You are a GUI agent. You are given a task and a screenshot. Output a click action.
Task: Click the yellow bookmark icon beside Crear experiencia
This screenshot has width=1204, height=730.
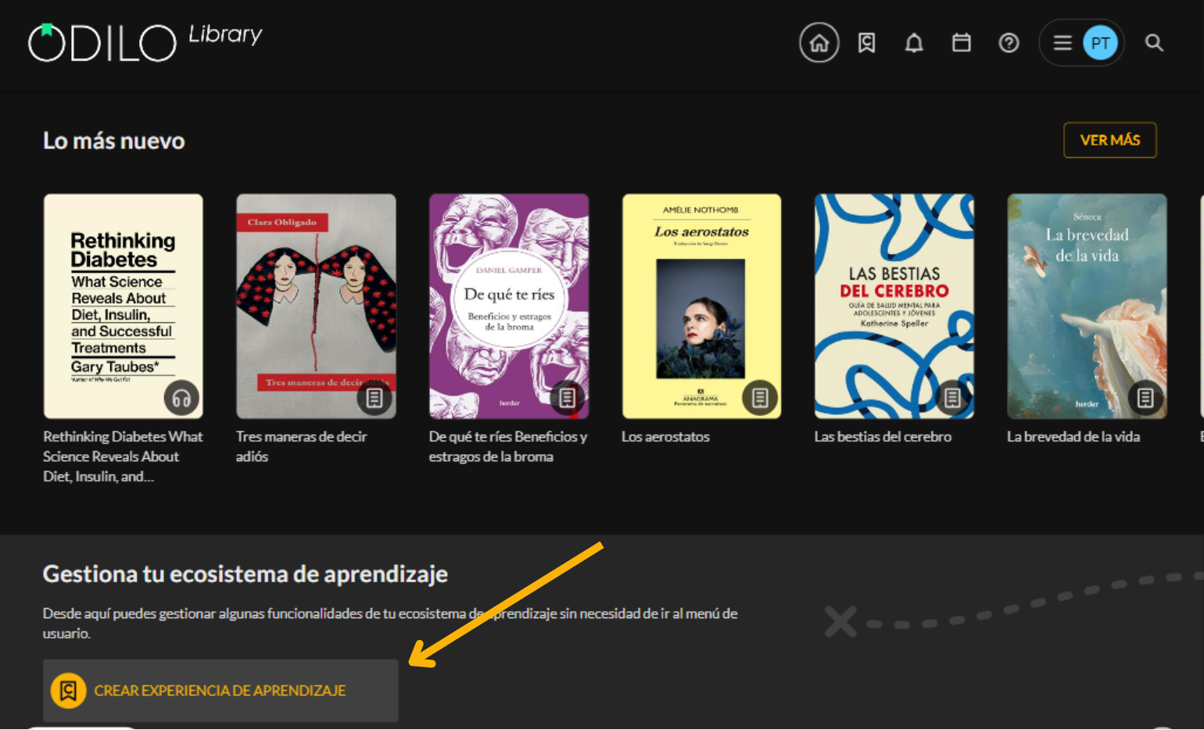pos(68,691)
